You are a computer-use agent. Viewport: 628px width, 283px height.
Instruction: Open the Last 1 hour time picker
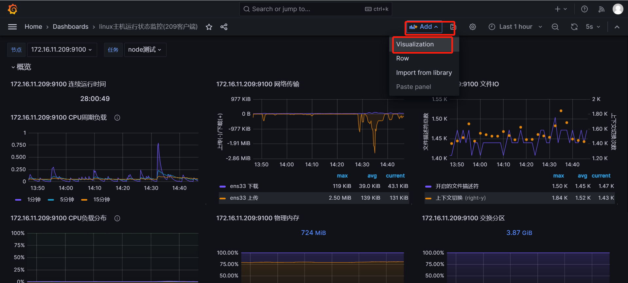click(515, 27)
